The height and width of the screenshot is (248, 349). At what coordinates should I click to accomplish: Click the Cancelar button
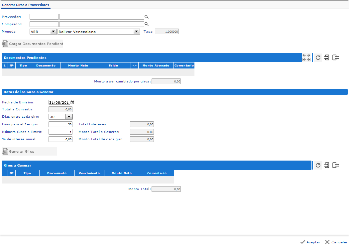tap(336, 242)
